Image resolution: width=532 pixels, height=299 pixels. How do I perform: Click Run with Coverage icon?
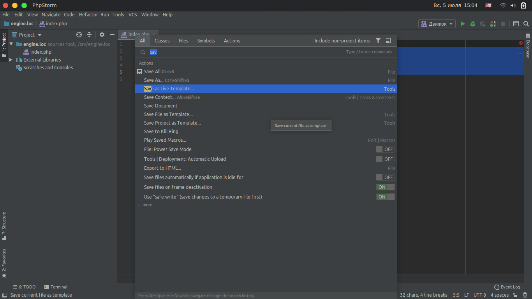[483, 24]
